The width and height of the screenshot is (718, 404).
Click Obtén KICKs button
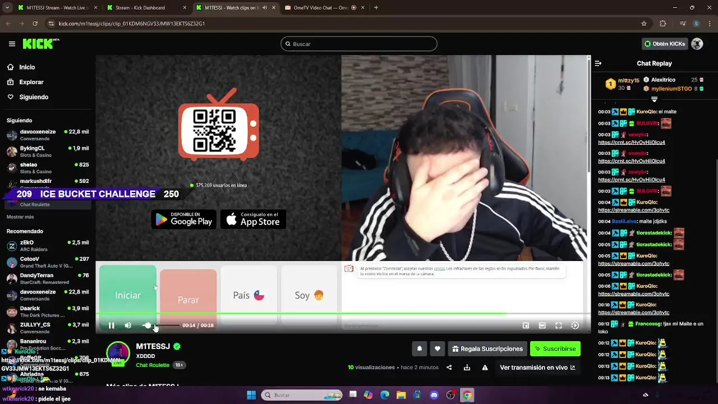point(665,44)
